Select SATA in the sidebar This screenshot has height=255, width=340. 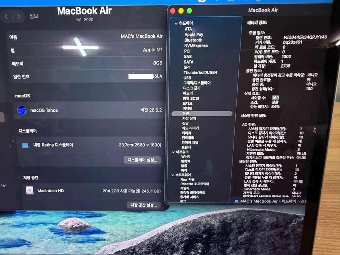pyautogui.click(x=188, y=62)
